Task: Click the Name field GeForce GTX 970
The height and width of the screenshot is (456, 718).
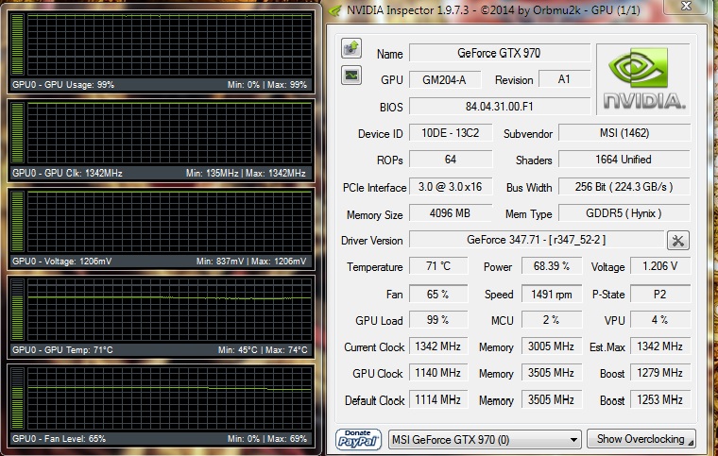Action: 499,53
